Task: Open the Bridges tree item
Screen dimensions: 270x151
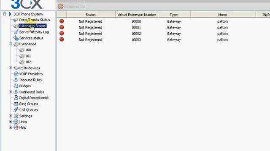Action: 25,86
